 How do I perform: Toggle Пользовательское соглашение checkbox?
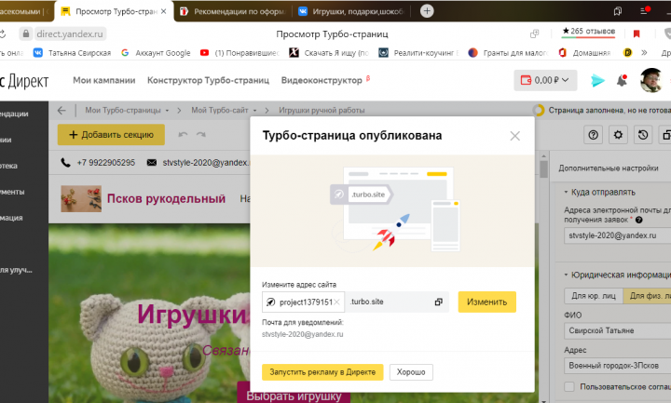tap(569, 387)
